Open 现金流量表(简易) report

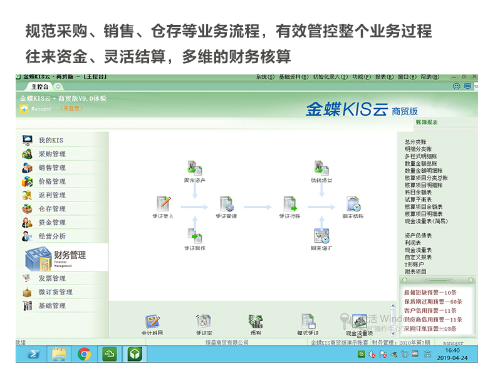(426, 221)
